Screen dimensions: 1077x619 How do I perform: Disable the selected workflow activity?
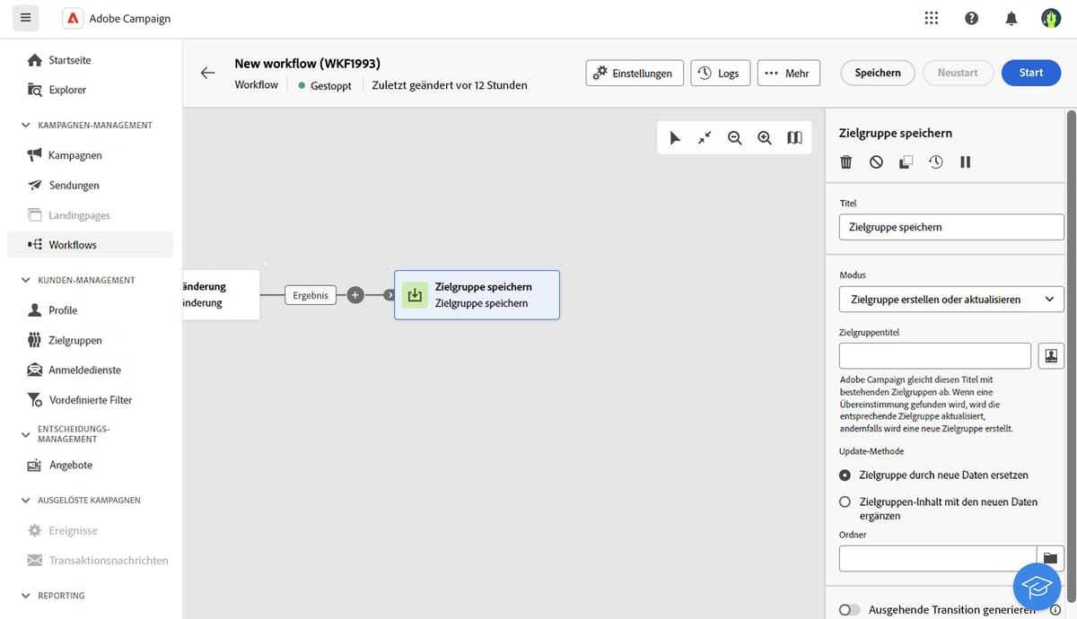(x=875, y=161)
